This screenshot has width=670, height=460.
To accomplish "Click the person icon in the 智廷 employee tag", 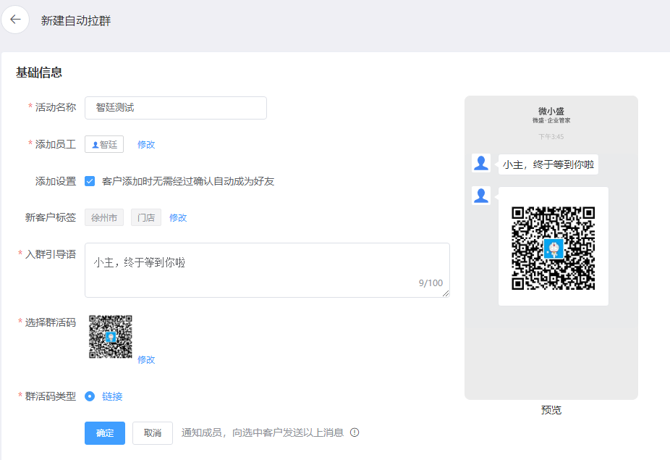I will pos(96,145).
